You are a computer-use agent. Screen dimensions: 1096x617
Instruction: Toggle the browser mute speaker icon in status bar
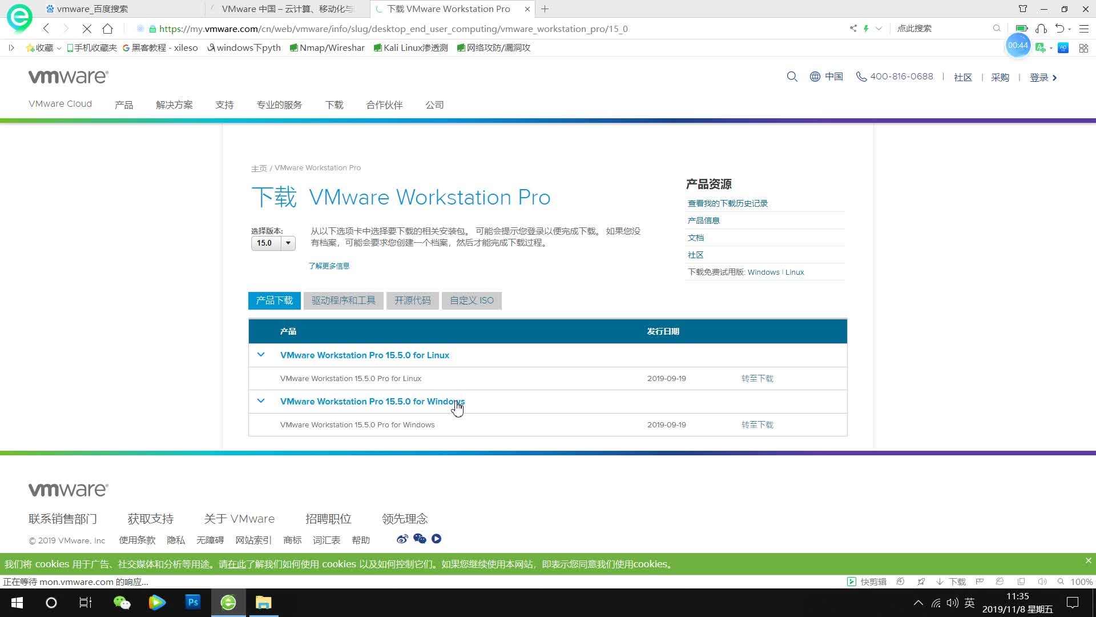1042,582
